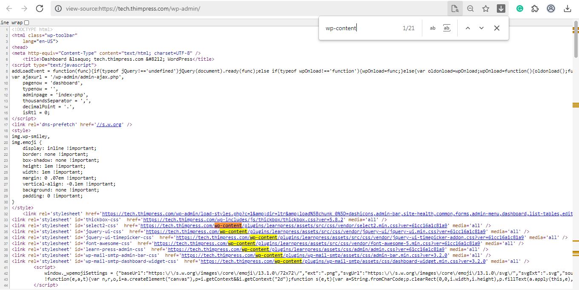This screenshot has width=579, height=290.
Task: Click the blue download arrow in the address bar
Action: pos(501,8)
